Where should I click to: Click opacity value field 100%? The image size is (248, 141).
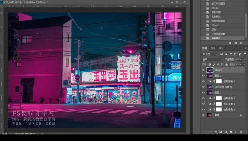point(239,60)
